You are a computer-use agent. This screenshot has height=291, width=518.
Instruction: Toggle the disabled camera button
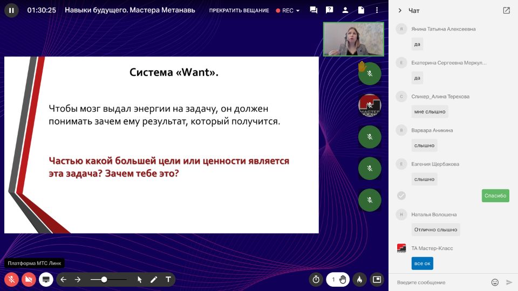point(29,280)
